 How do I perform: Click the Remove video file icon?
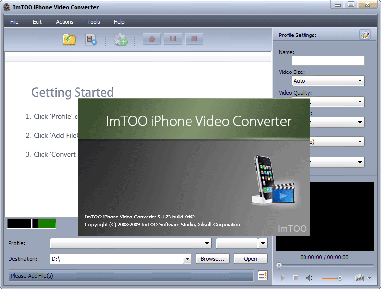coord(91,39)
